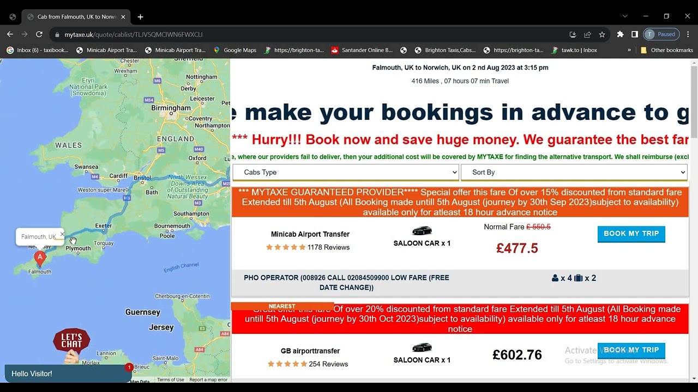Open the Let's Chat widget icon

click(x=71, y=345)
